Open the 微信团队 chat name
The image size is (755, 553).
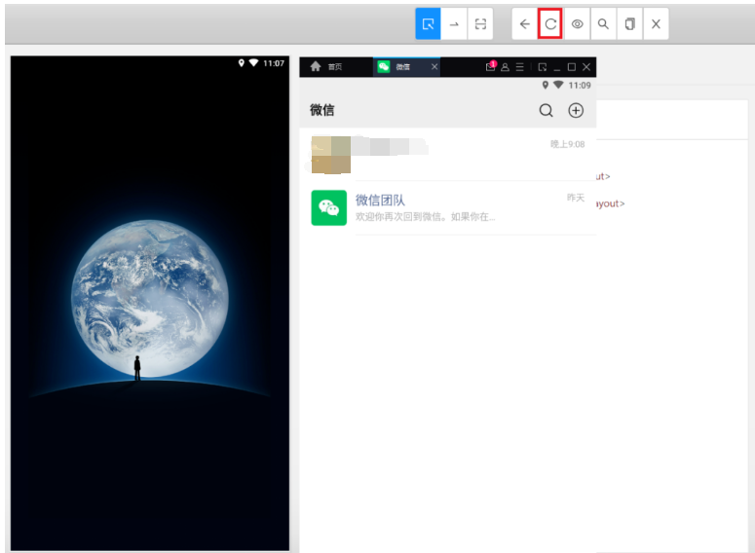coord(380,200)
